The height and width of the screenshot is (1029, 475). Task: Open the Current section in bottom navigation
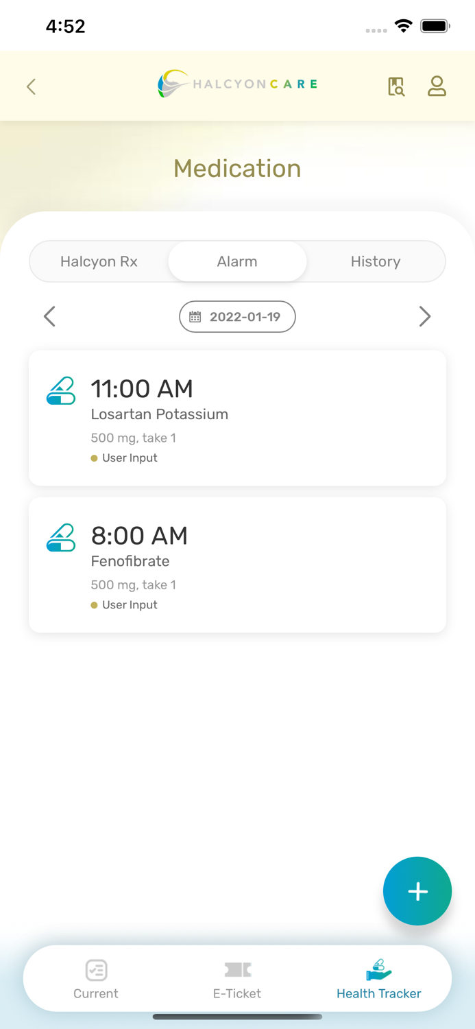click(x=95, y=978)
